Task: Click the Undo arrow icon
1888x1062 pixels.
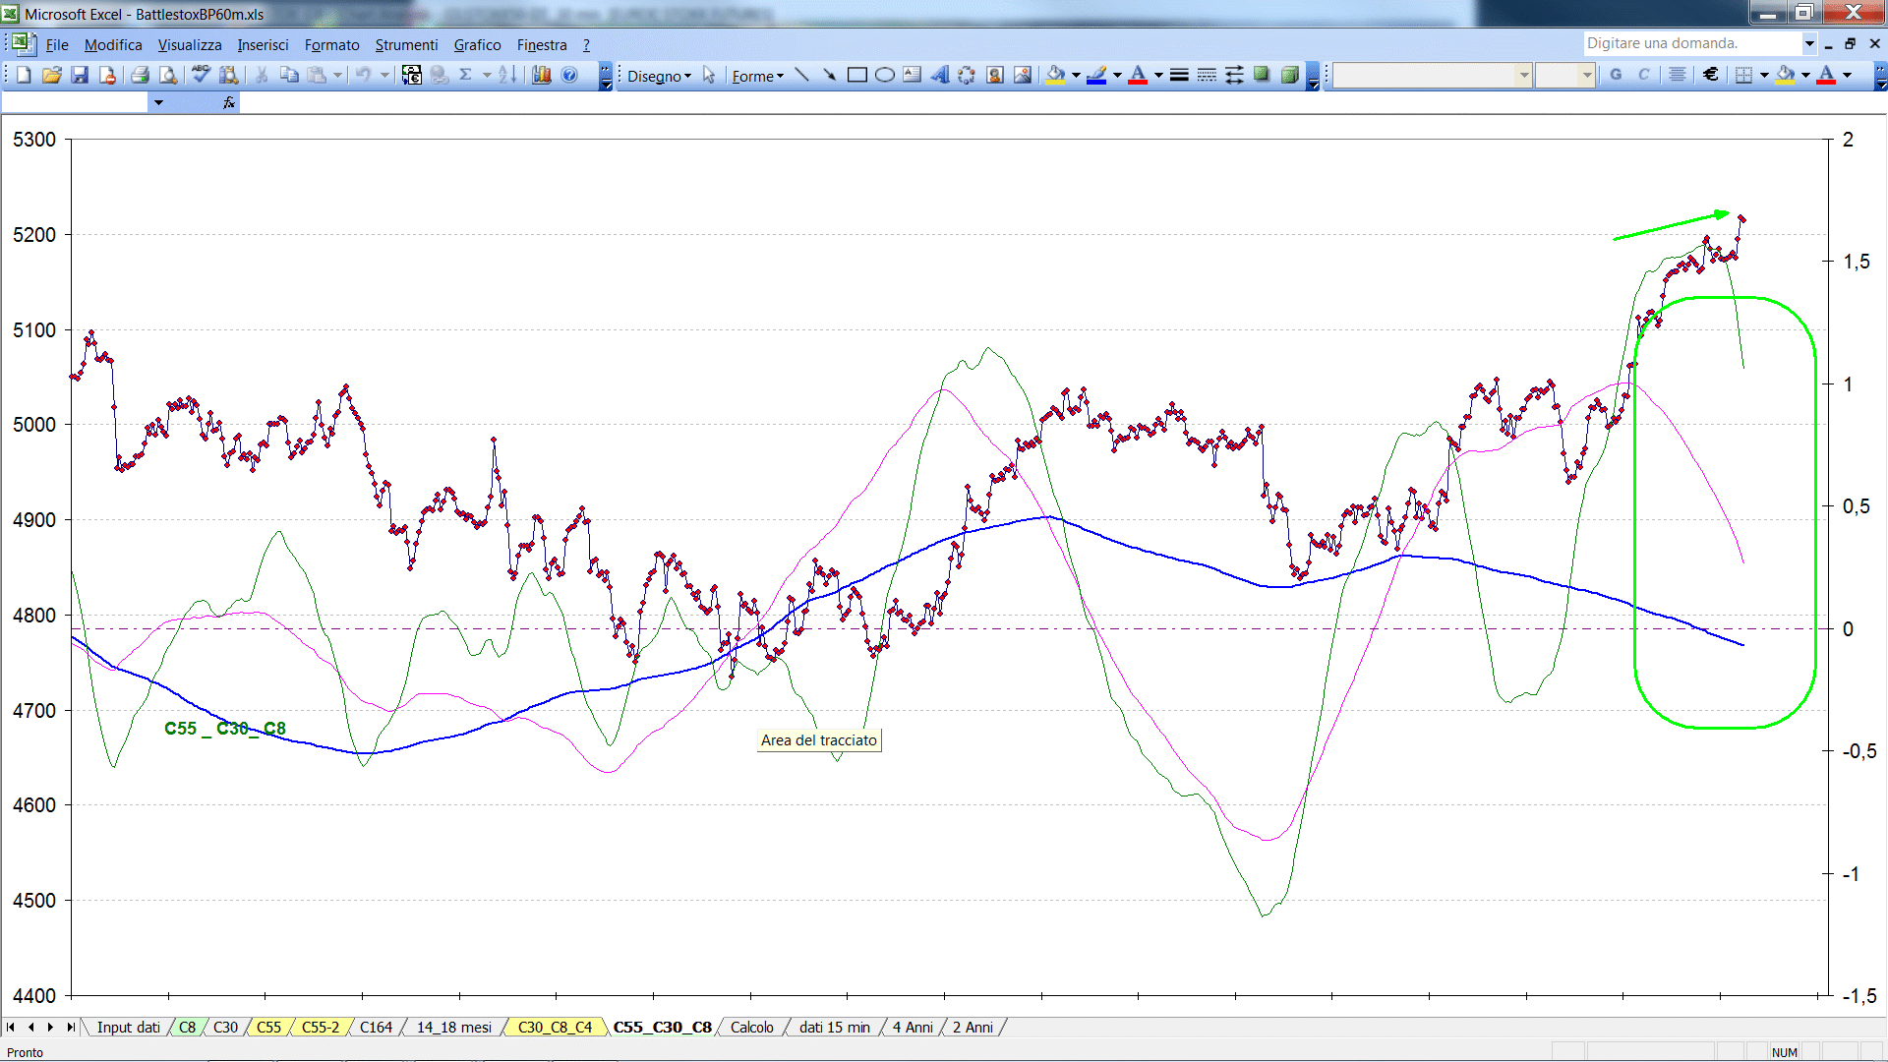Action: point(364,75)
